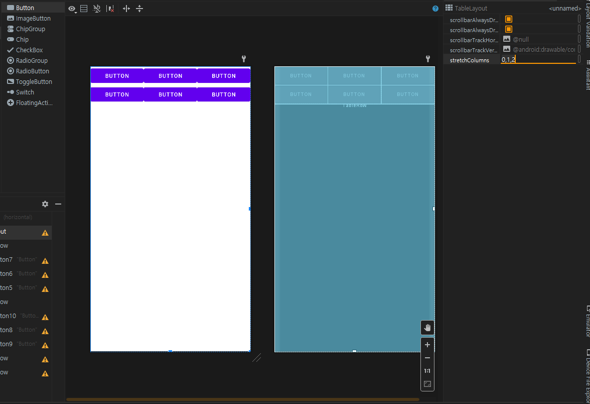Image resolution: width=590 pixels, height=404 pixels.
Task: Click the stretchColumns value input field
Action: (538, 59)
